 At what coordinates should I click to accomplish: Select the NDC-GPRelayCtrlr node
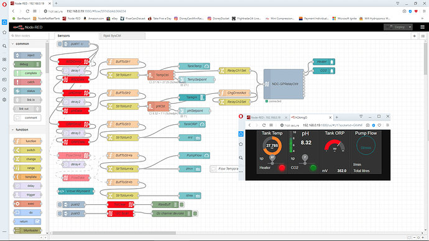(284, 84)
